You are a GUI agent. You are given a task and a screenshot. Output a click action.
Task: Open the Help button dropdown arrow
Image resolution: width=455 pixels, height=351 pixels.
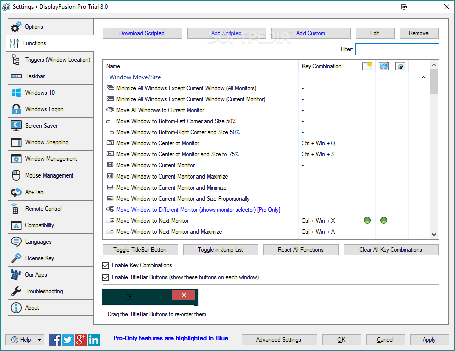click(39, 340)
